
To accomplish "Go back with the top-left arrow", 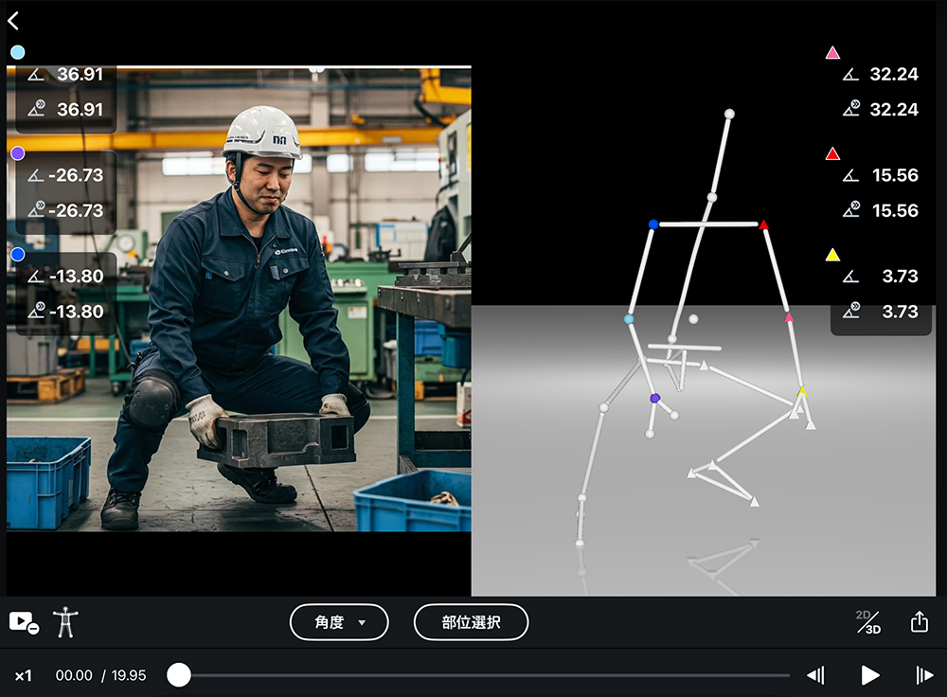I will click(13, 21).
